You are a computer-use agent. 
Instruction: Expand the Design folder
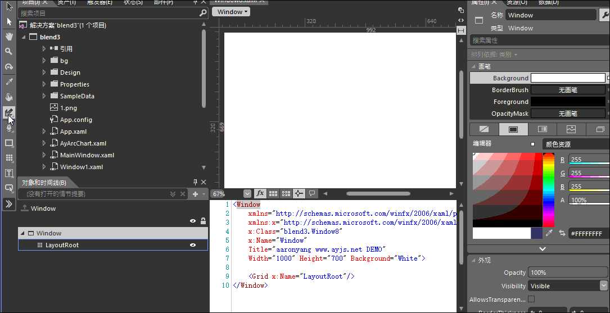44,72
